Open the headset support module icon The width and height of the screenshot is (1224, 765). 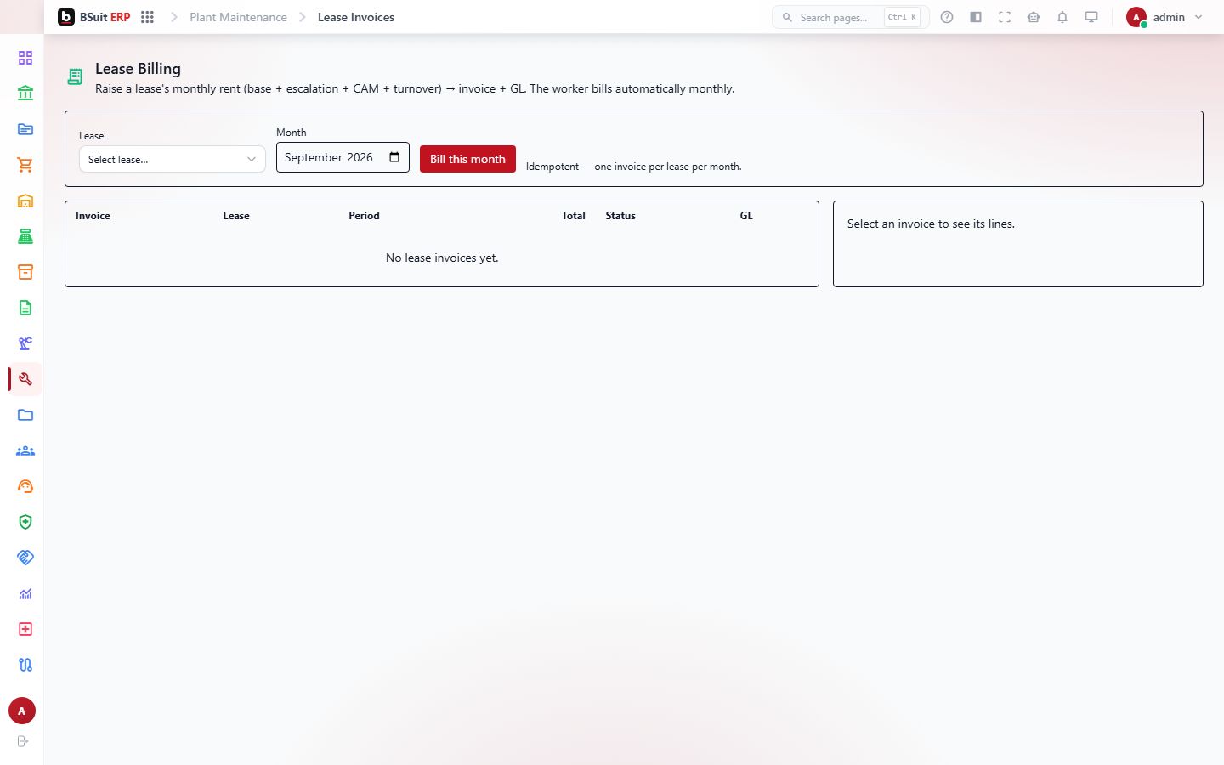pos(25,486)
